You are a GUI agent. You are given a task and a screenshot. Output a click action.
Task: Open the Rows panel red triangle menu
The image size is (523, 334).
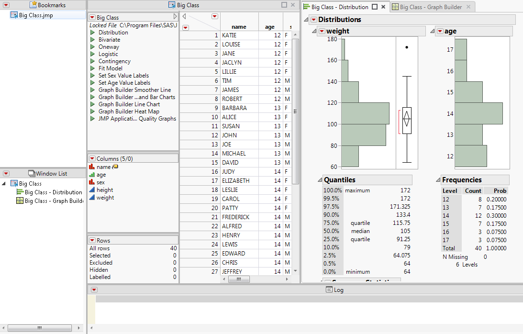(92, 240)
